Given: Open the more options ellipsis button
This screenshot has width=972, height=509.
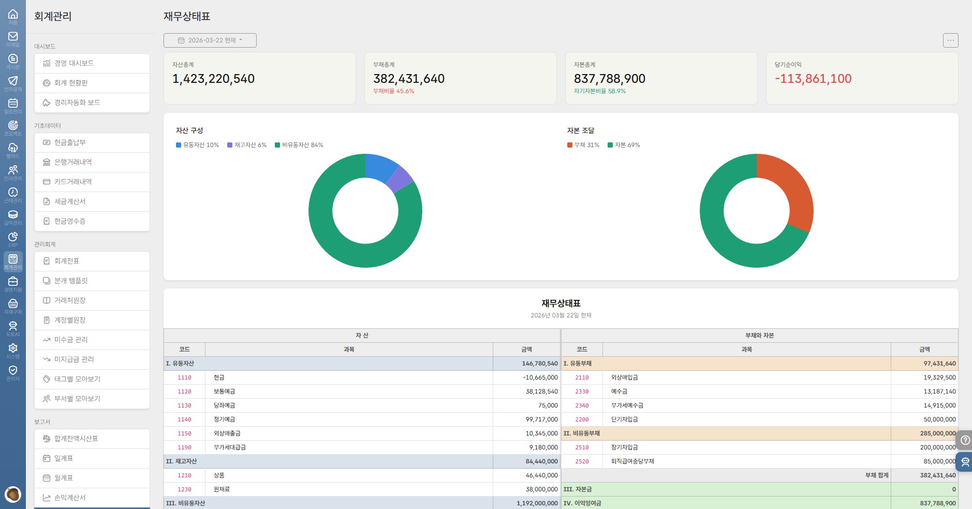Looking at the screenshot, I should coord(950,40).
